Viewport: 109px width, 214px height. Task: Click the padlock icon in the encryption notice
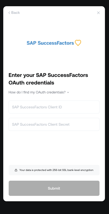[x=16, y=170]
